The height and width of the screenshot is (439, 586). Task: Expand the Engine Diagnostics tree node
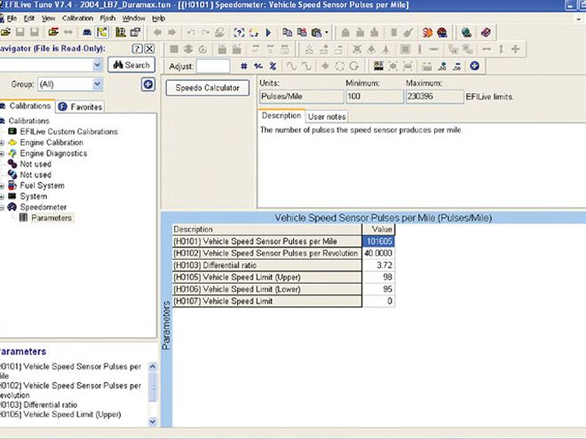point(2,153)
